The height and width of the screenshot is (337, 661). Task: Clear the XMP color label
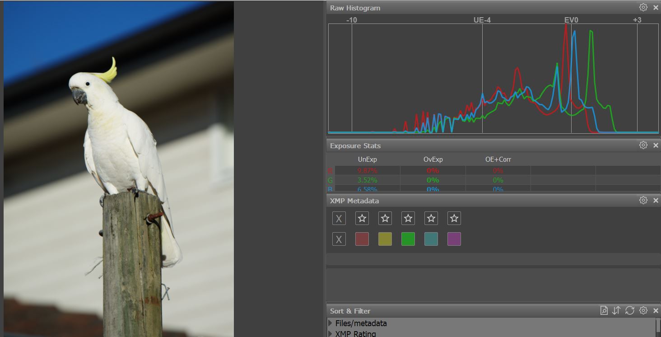339,239
